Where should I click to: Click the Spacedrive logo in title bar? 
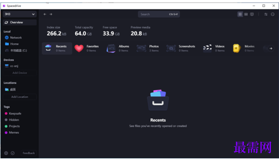(4, 6)
